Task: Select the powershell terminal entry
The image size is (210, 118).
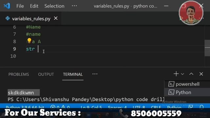Action: [x=187, y=84]
